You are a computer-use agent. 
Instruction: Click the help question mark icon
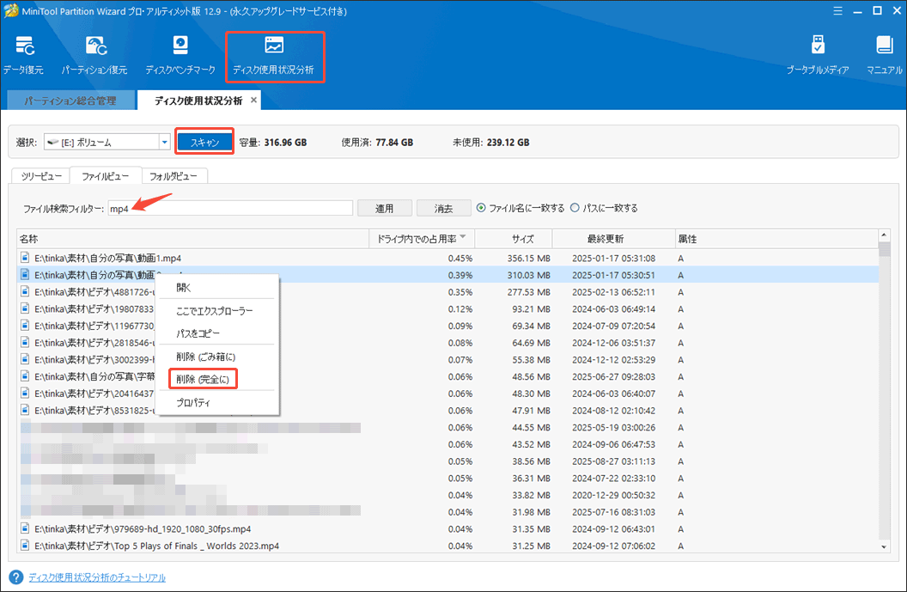point(16,577)
